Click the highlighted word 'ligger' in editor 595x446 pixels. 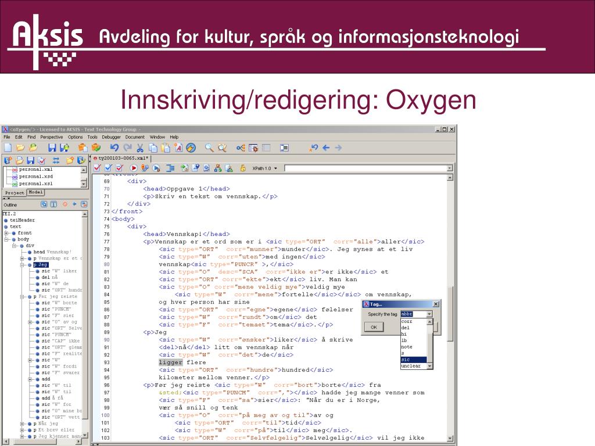pos(170,362)
